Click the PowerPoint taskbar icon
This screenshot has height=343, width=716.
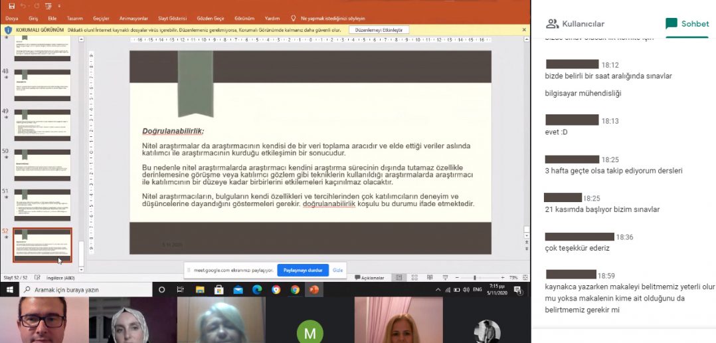[314, 290]
